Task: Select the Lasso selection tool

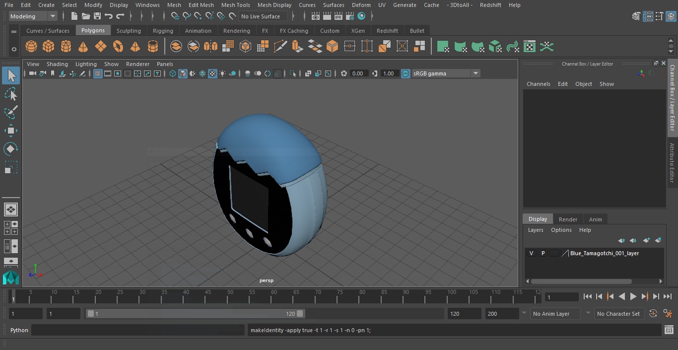Action: 11,94
